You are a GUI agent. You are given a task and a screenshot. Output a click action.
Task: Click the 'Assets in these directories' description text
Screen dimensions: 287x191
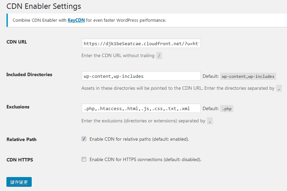178,88
